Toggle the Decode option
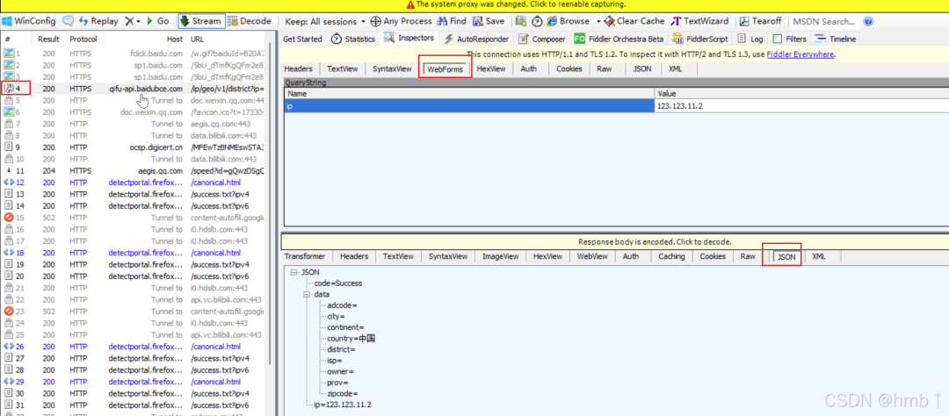 click(250, 21)
